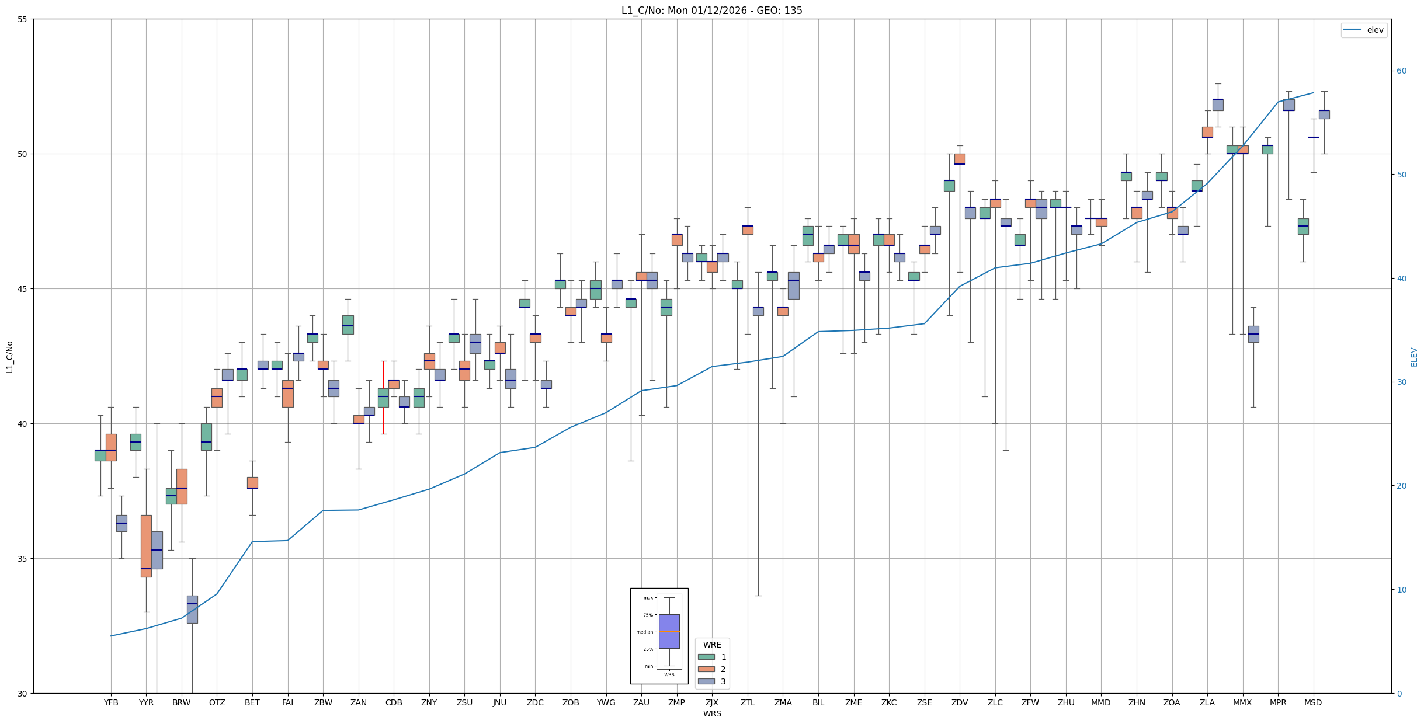
Task: Click the ELEV right-axis label
Action: 1414,357
